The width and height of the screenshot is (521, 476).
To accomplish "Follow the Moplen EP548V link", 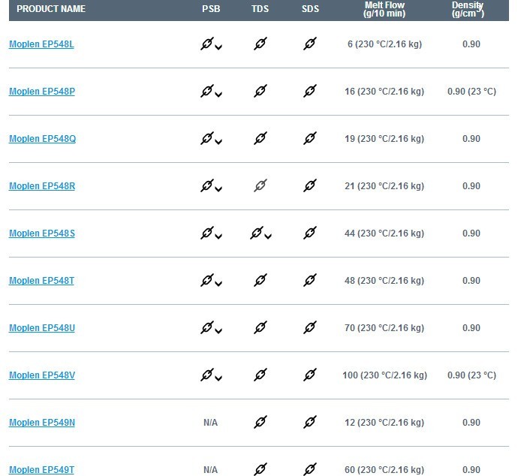I will tap(42, 375).
